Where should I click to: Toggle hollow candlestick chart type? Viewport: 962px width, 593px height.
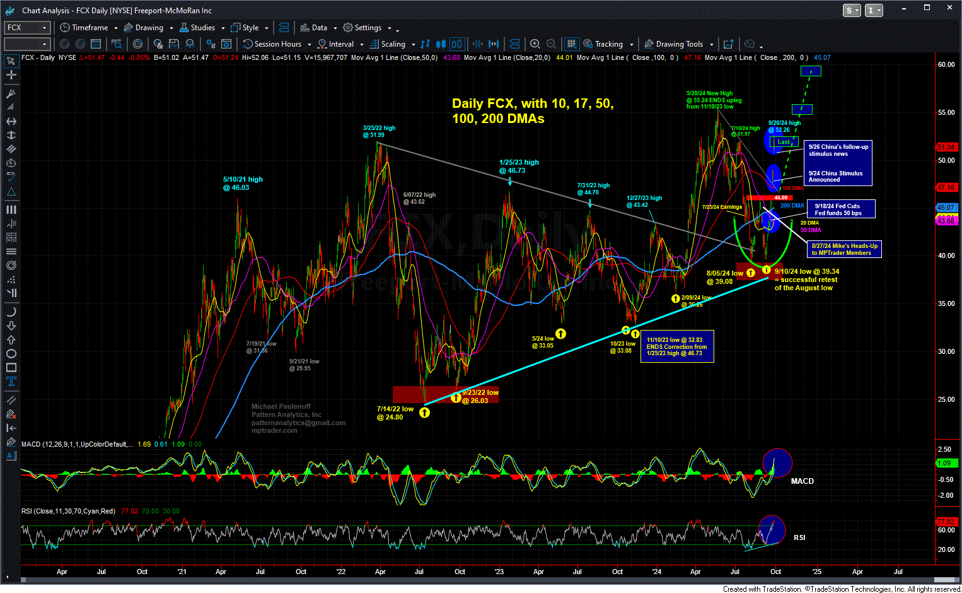457,44
